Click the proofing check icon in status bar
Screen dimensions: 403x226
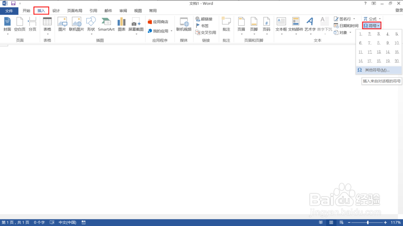(x=52, y=222)
